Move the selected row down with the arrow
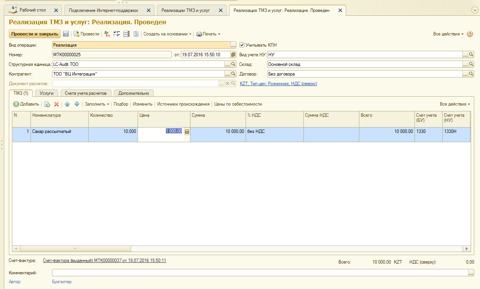This screenshot has height=289, width=480. click(77, 104)
